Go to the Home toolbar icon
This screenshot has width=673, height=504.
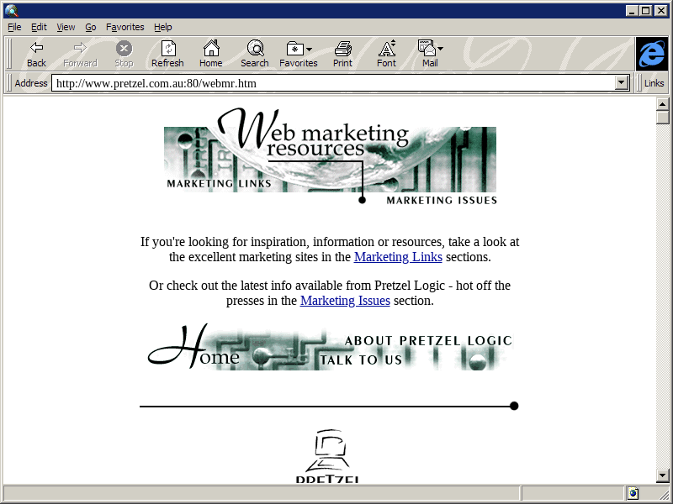pyautogui.click(x=210, y=49)
